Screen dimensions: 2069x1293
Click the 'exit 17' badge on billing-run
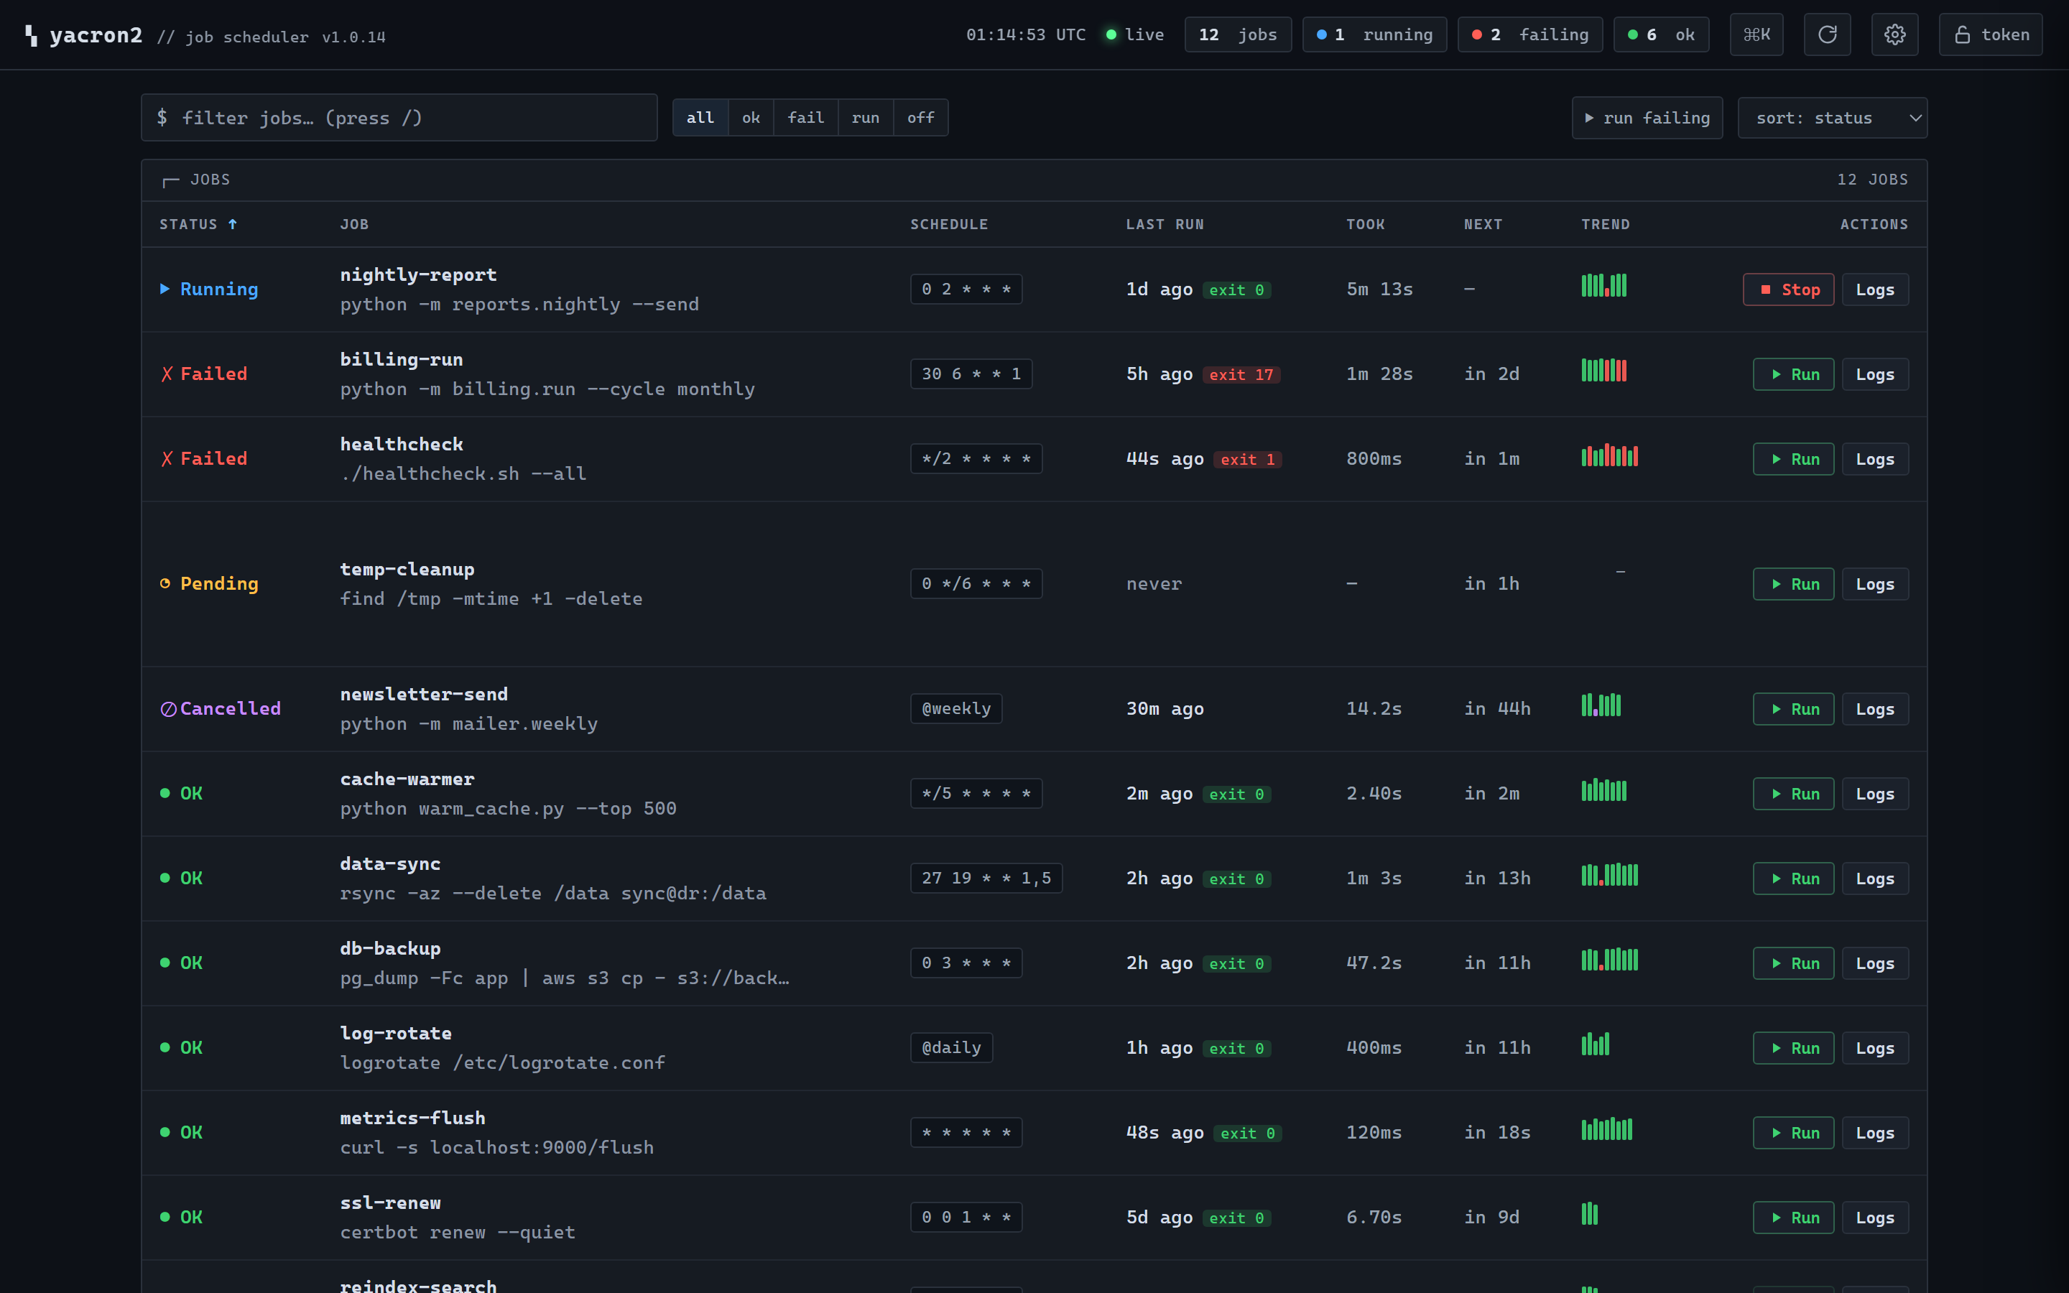pyautogui.click(x=1241, y=374)
